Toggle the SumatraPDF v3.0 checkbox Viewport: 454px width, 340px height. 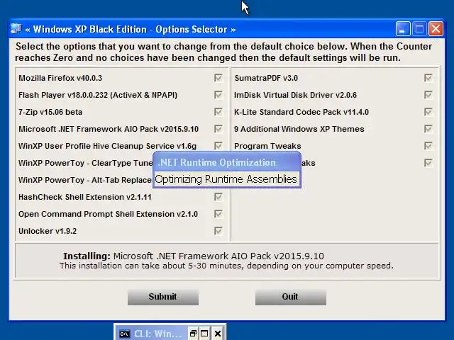point(428,78)
